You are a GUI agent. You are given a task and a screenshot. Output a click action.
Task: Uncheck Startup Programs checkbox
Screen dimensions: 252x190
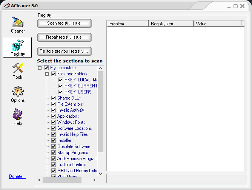pyautogui.click(x=54, y=153)
